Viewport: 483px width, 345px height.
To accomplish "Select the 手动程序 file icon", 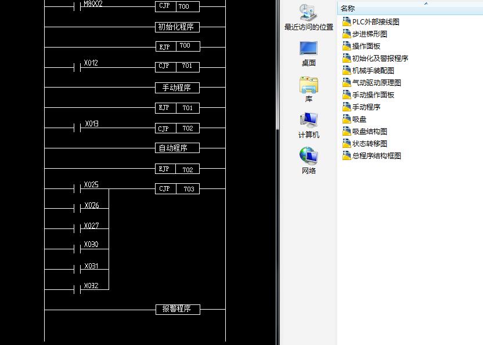I will pos(347,107).
